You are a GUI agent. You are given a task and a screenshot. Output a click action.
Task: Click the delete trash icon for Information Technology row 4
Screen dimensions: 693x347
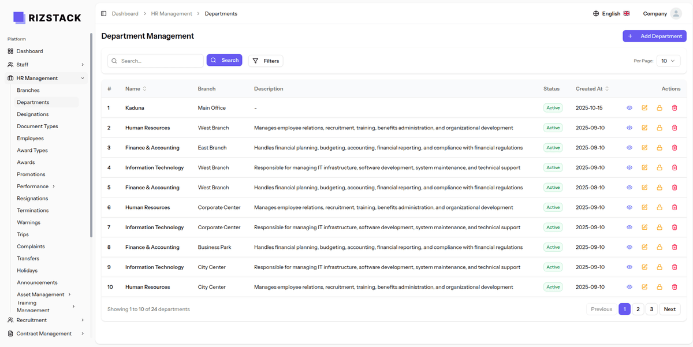674,167
